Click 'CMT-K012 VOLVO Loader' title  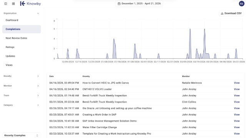(x=97, y=89)
